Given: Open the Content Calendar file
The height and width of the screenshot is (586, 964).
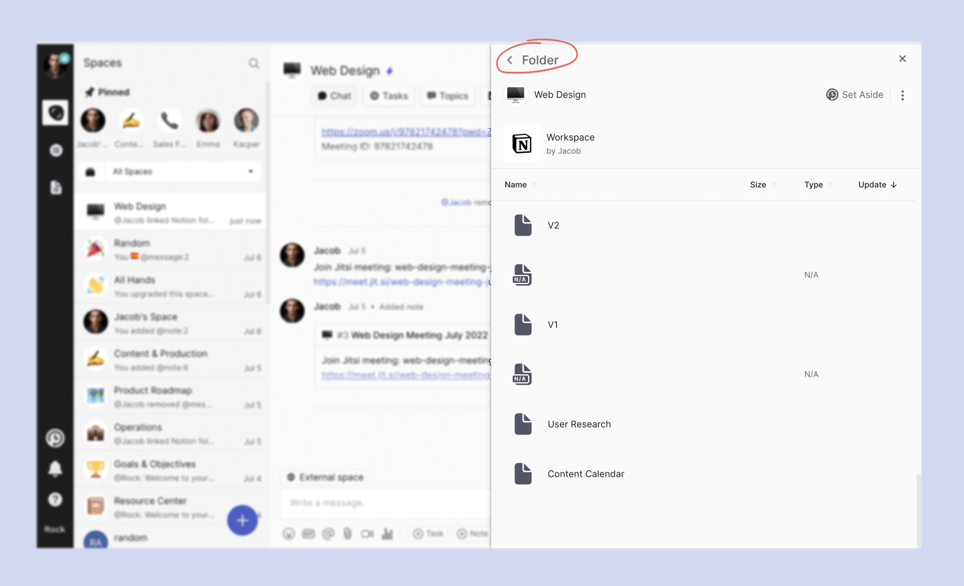Looking at the screenshot, I should click(586, 474).
